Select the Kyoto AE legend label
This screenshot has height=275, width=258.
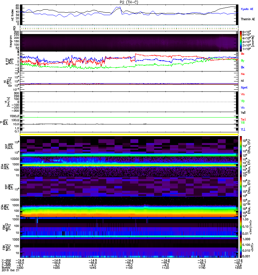click(247, 9)
